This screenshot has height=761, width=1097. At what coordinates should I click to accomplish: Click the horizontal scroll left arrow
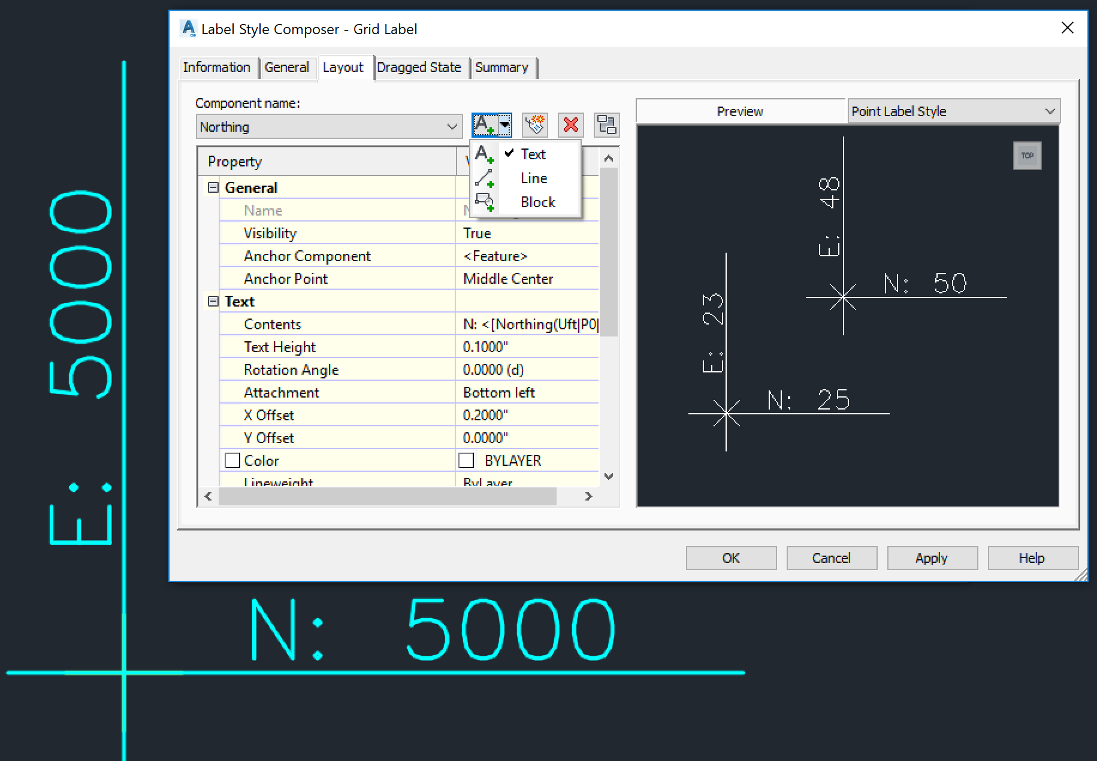pyautogui.click(x=208, y=496)
